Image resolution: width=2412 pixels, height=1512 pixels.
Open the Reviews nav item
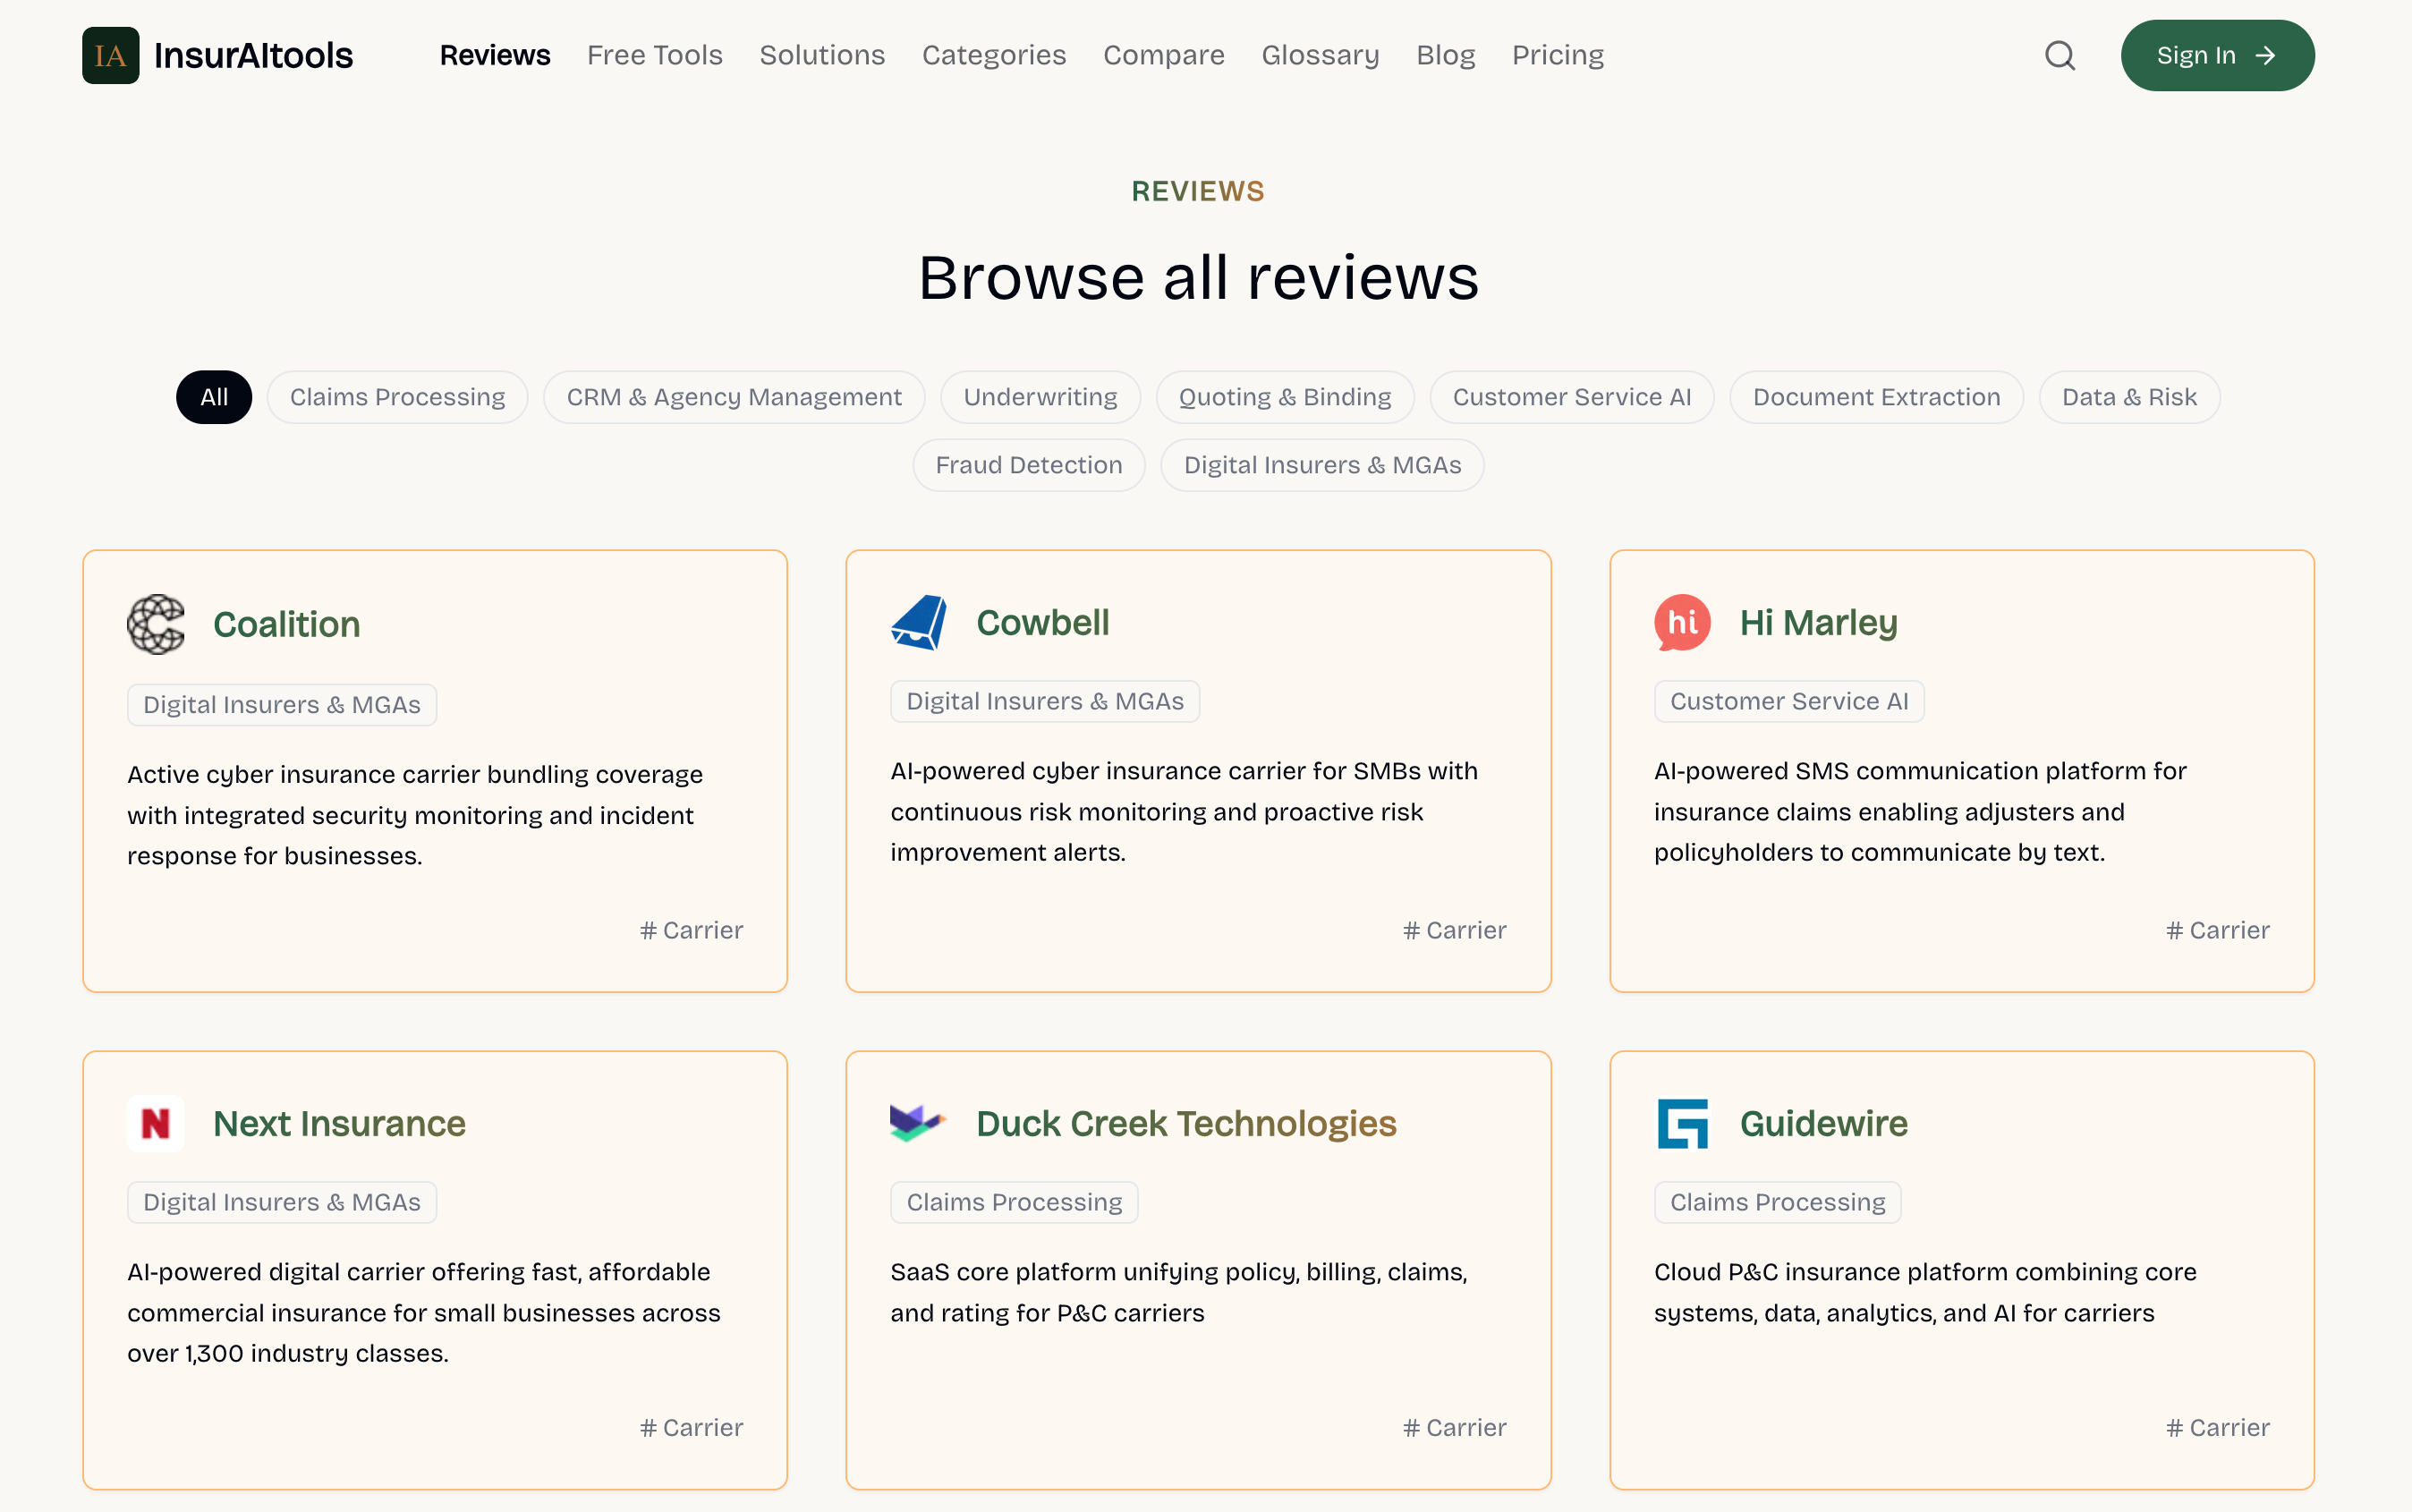click(495, 55)
